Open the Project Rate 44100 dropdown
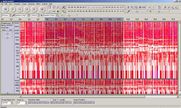Image resolution: width=181 pixels, height=108 pixels. click(7, 103)
